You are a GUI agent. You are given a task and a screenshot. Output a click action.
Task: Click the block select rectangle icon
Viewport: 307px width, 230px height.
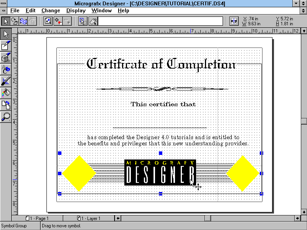83,21
